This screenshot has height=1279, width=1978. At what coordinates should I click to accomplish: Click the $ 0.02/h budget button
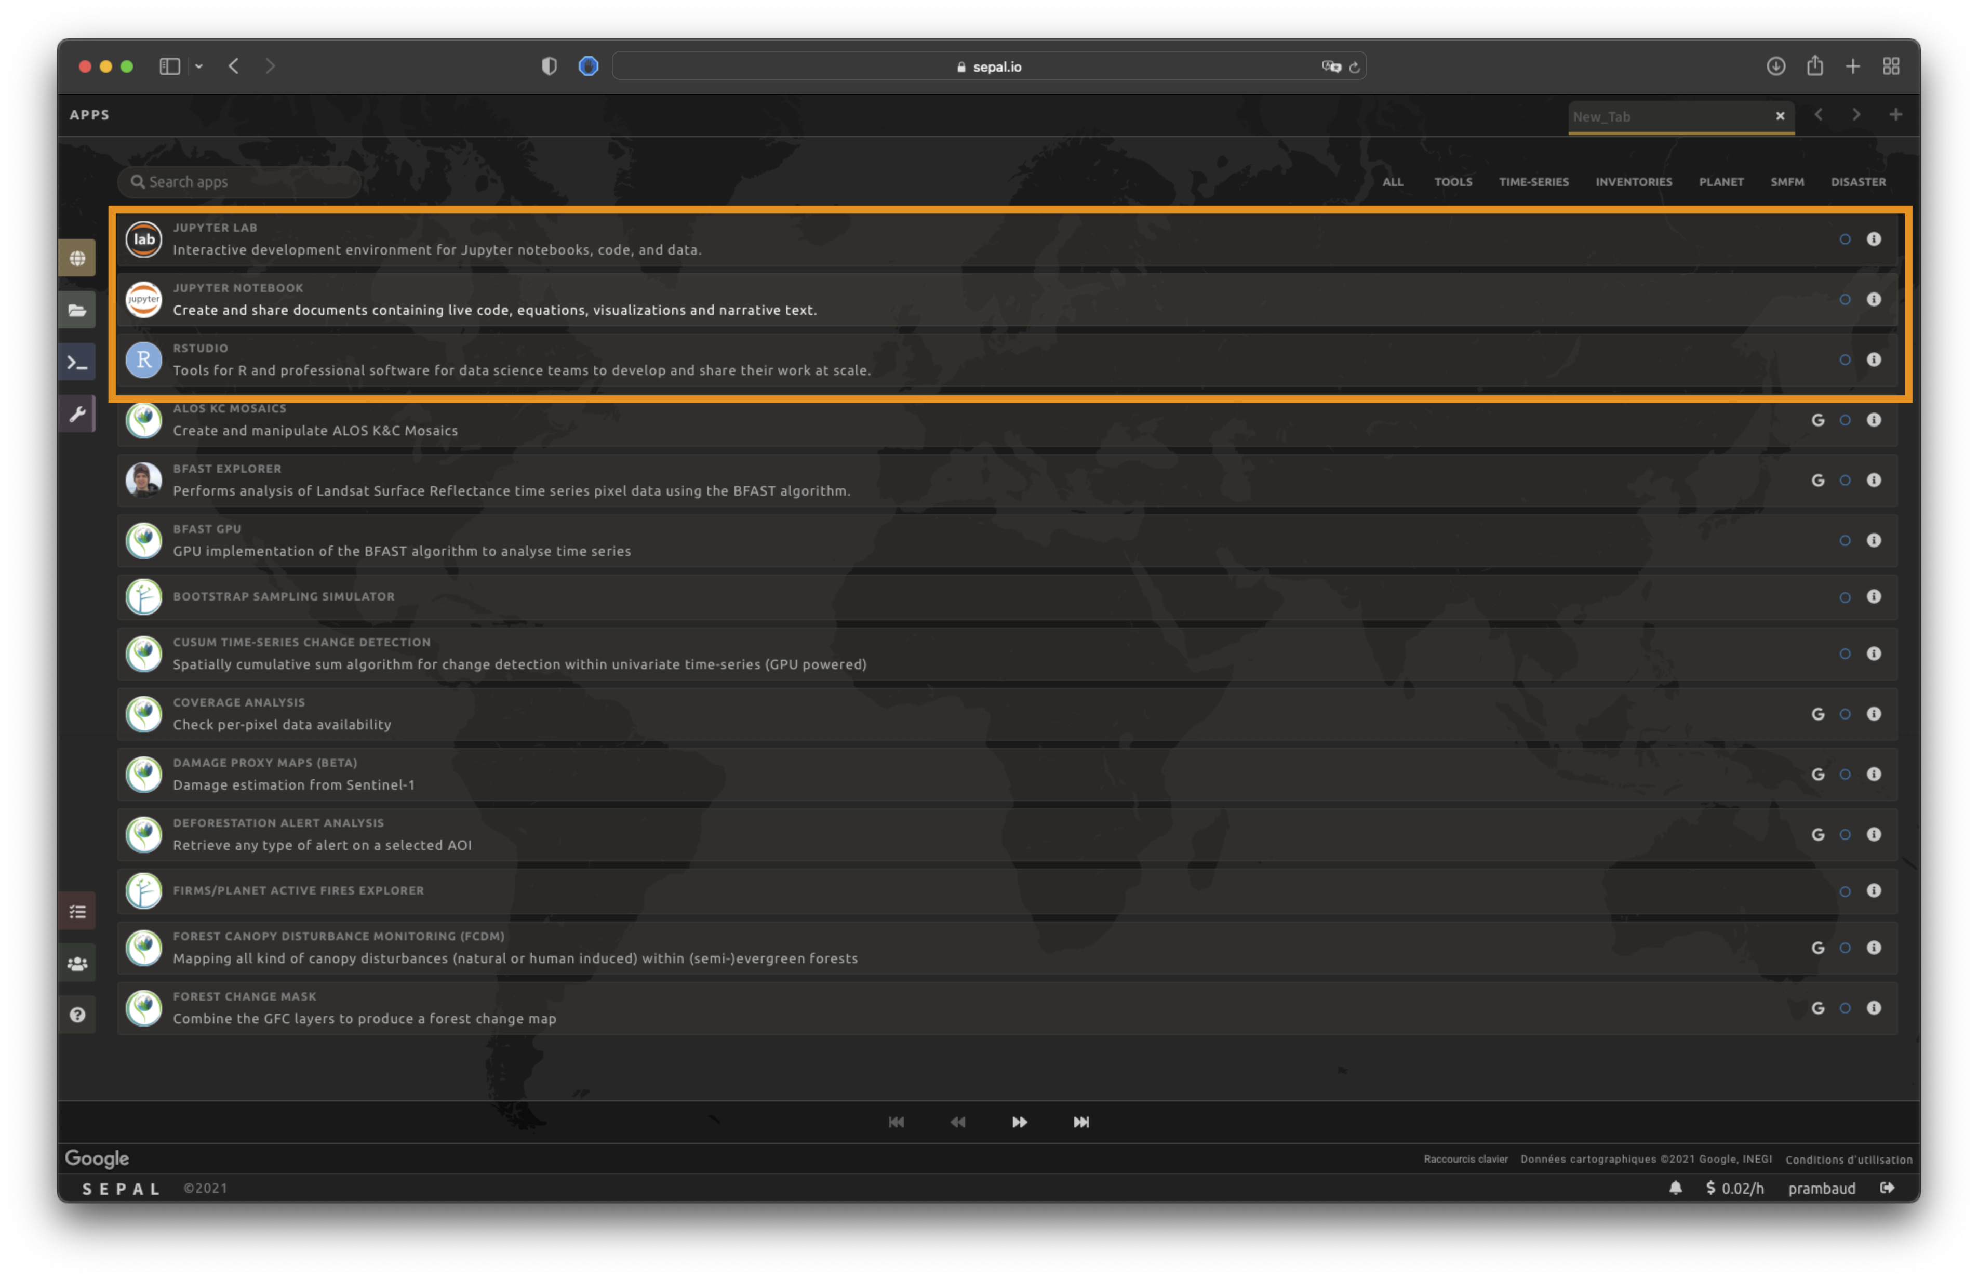point(1734,1189)
